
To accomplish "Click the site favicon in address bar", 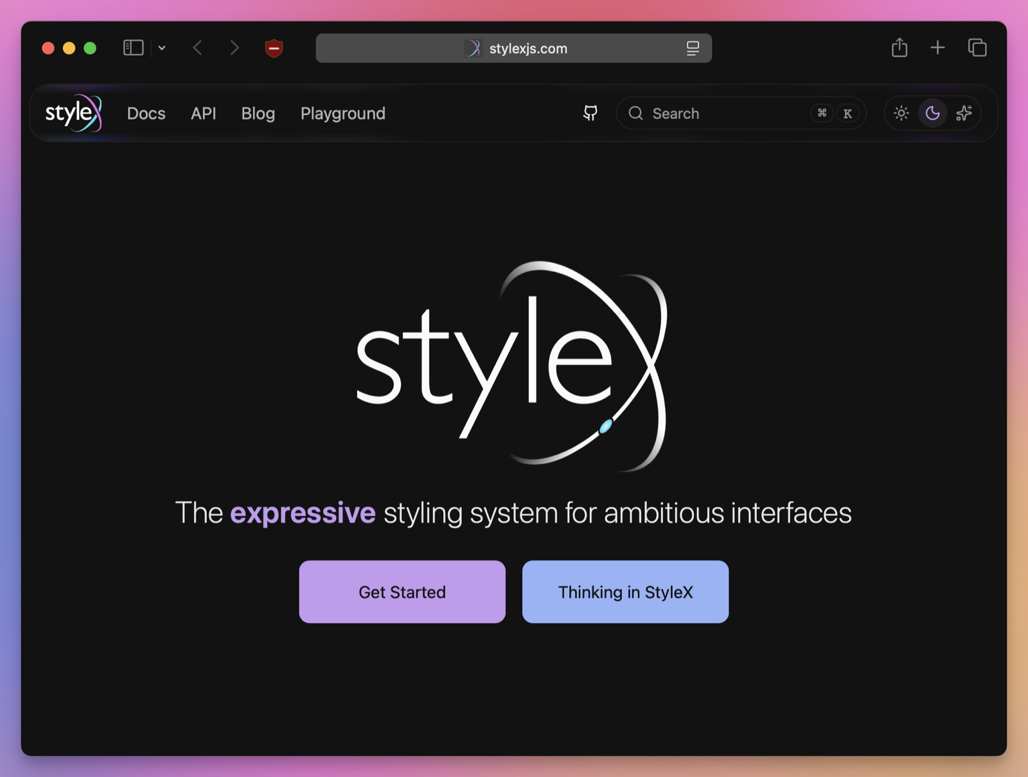I will click(x=473, y=48).
